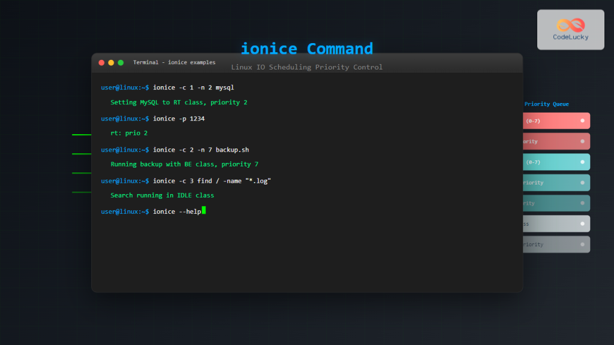The image size is (614, 345).
Task: Click the yellow traffic light on the terminal
Action: pyautogui.click(x=111, y=62)
